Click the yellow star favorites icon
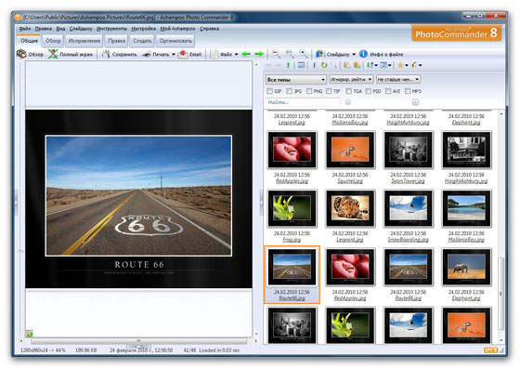 click(x=400, y=65)
